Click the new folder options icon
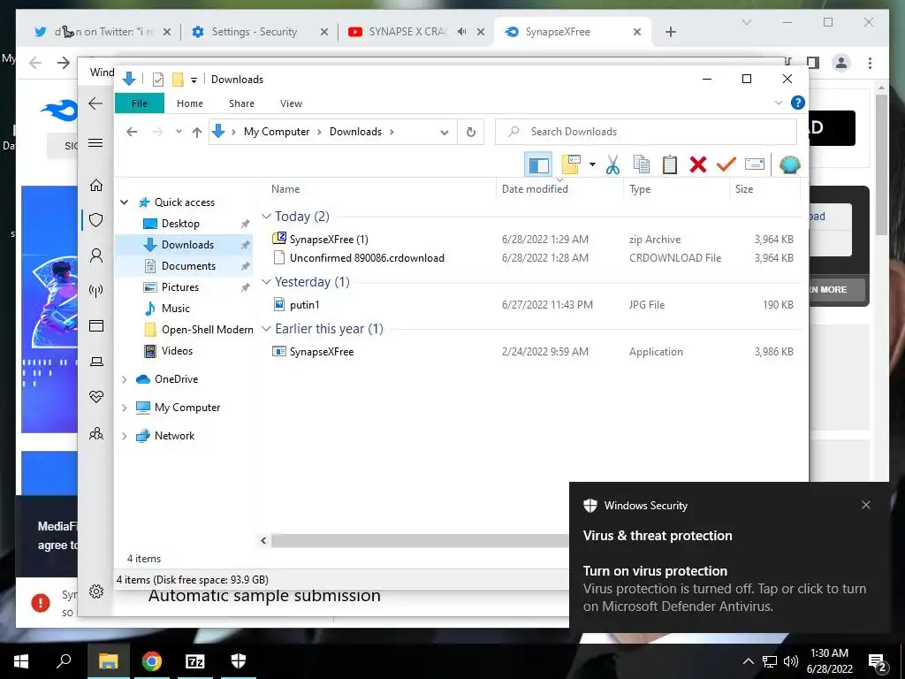 point(571,165)
